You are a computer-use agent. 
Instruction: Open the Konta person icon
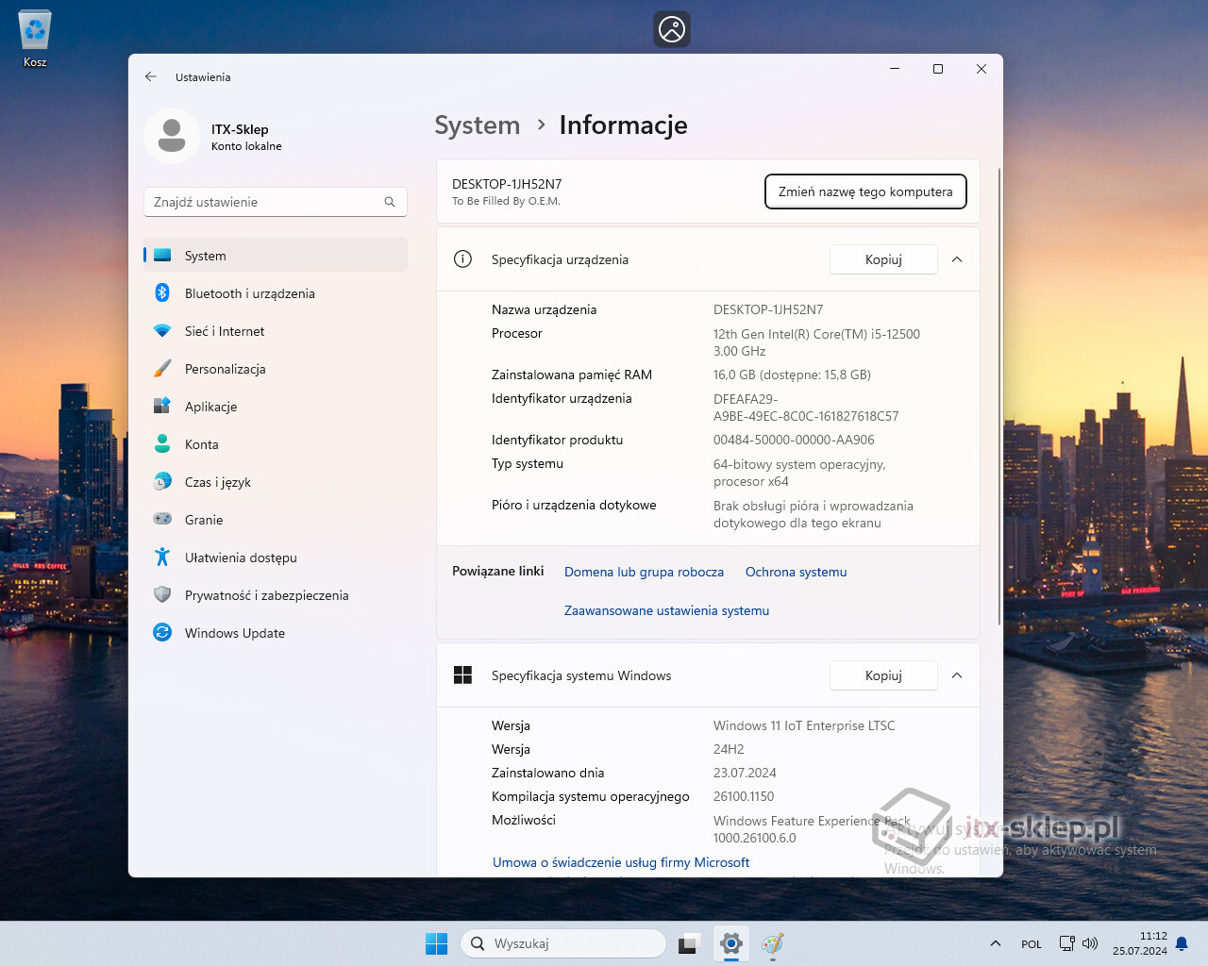[162, 444]
